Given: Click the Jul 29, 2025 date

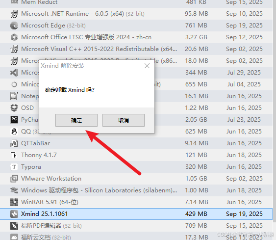Looking at the screenshot, I should [244, 73].
